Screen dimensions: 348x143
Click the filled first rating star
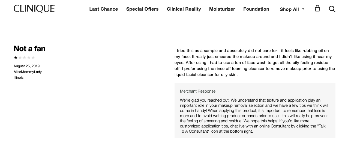[x=16, y=57]
